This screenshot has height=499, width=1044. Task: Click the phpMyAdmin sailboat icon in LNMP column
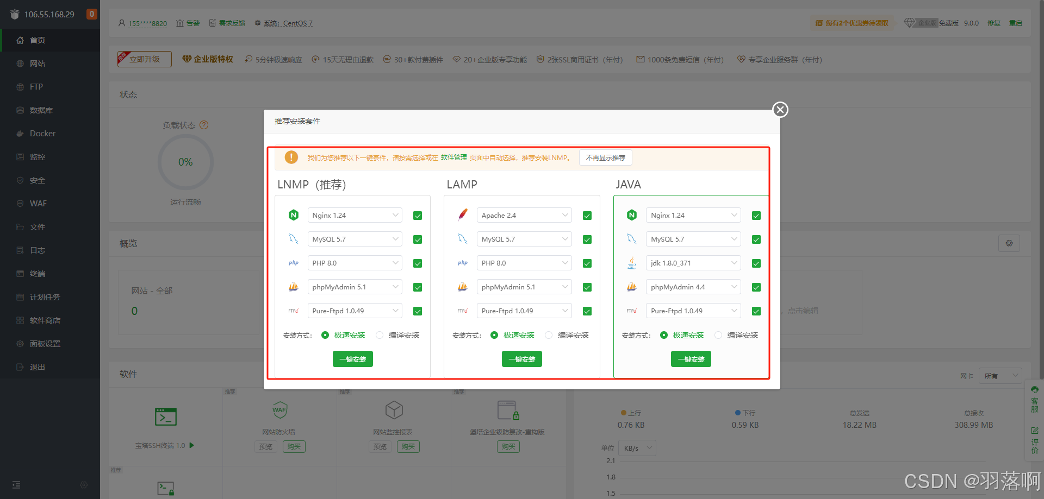pyautogui.click(x=294, y=287)
